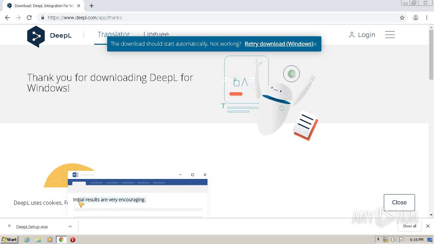Switch to the Translator tab
The height and width of the screenshot is (244, 434).
pyautogui.click(x=114, y=35)
